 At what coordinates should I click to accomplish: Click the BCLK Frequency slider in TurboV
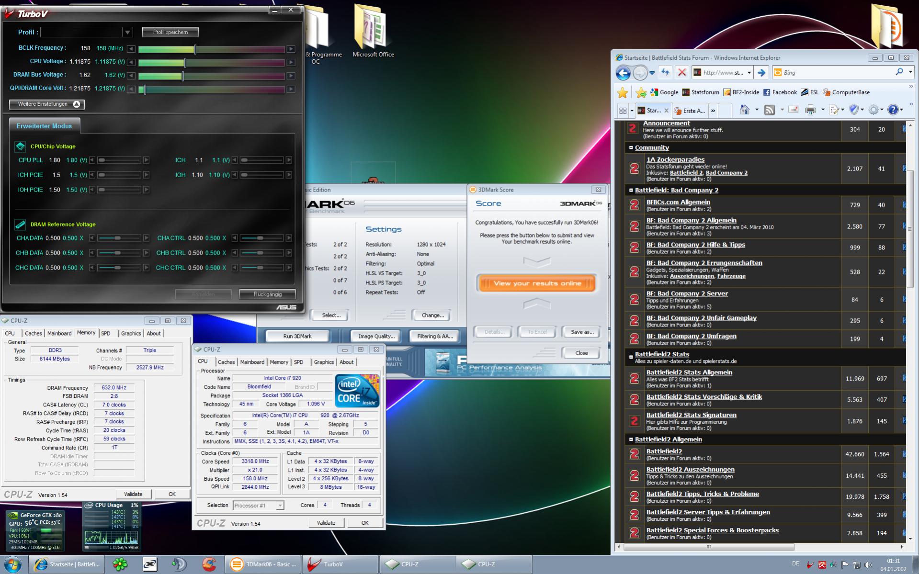click(x=211, y=49)
